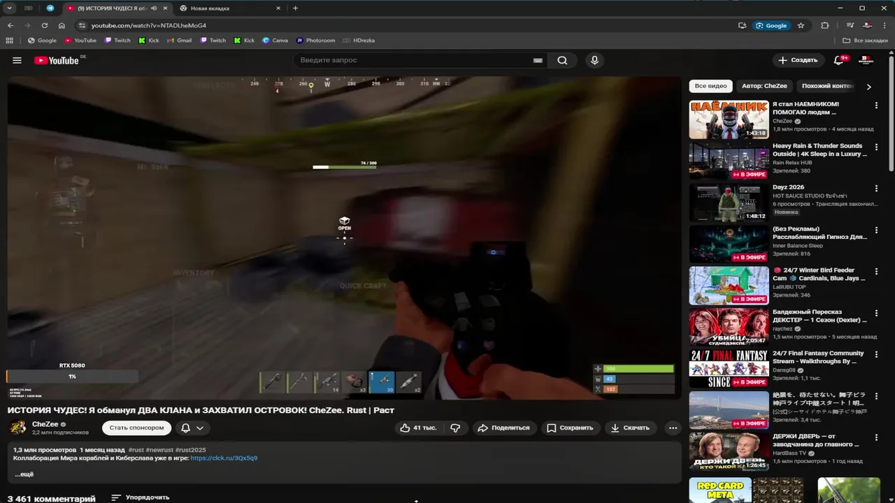This screenshot has height=503, width=895.
Task: Open the HDrezka bookmark
Action: point(359,41)
